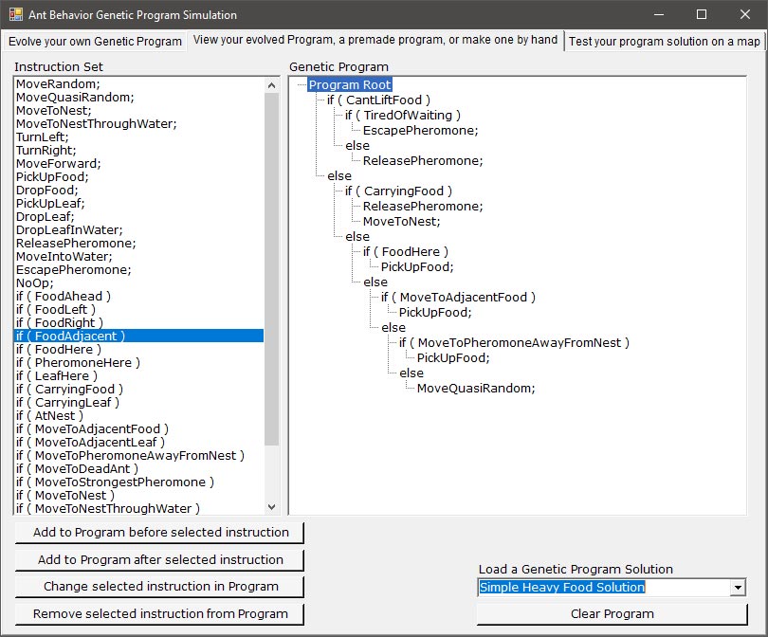Image resolution: width=768 pixels, height=637 pixels.
Task: Select 'ReleasePheromone;' under TiredOfWaiting else
Action: point(423,160)
